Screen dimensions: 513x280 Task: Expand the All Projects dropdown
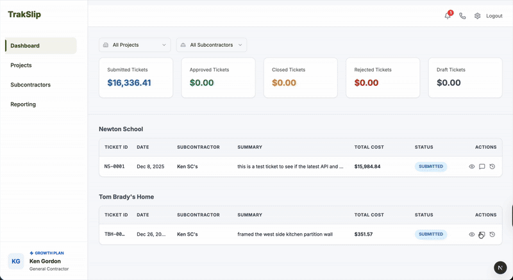coord(135,45)
